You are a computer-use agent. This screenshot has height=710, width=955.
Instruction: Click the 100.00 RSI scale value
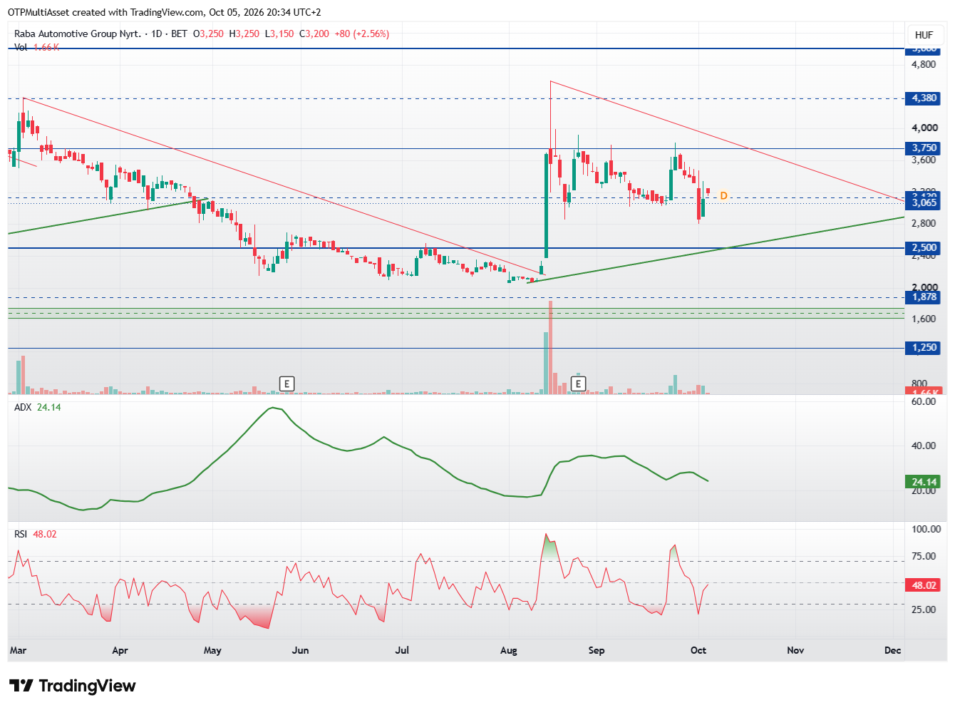tap(926, 529)
